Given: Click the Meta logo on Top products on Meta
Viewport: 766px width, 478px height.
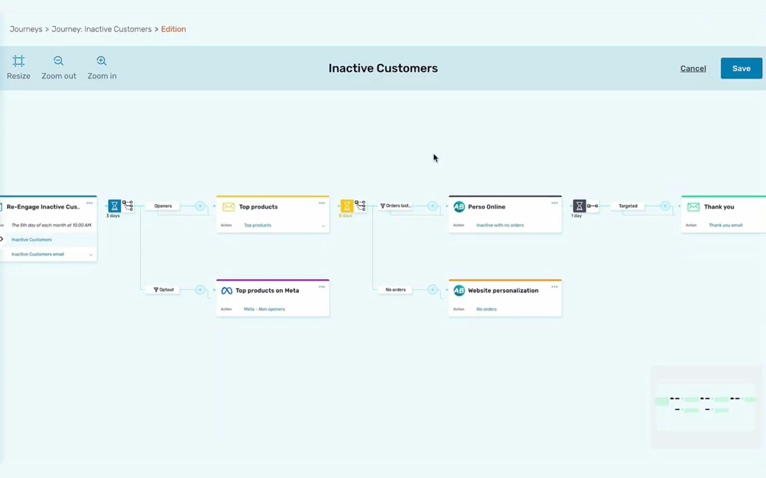Looking at the screenshot, I should pos(227,291).
